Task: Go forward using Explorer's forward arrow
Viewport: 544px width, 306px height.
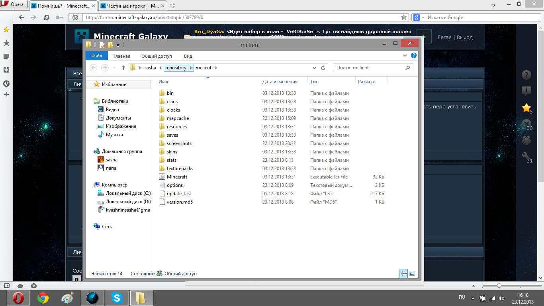Action: coord(105,68)
